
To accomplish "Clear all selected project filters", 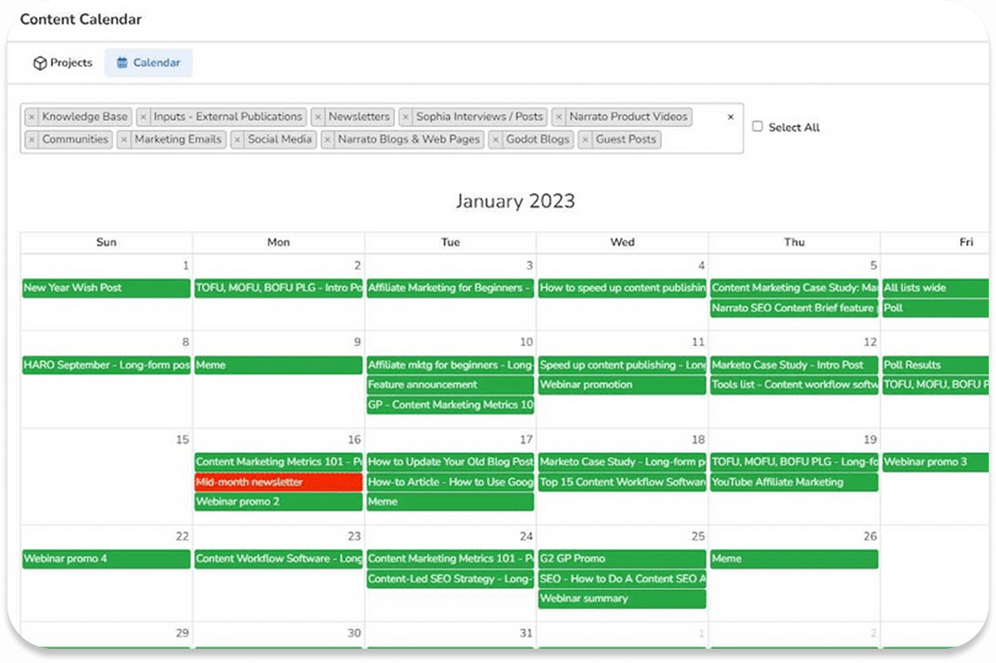I will point(730,117).
